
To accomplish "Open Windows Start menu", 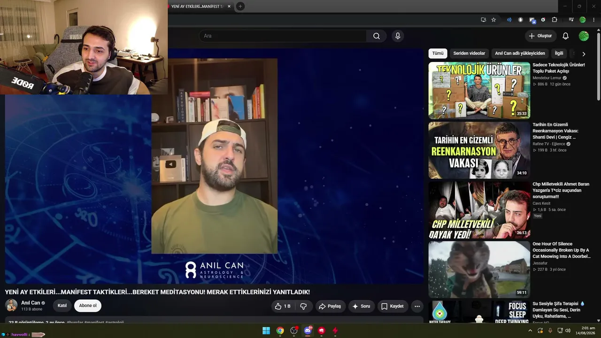I will coord(266,330).
